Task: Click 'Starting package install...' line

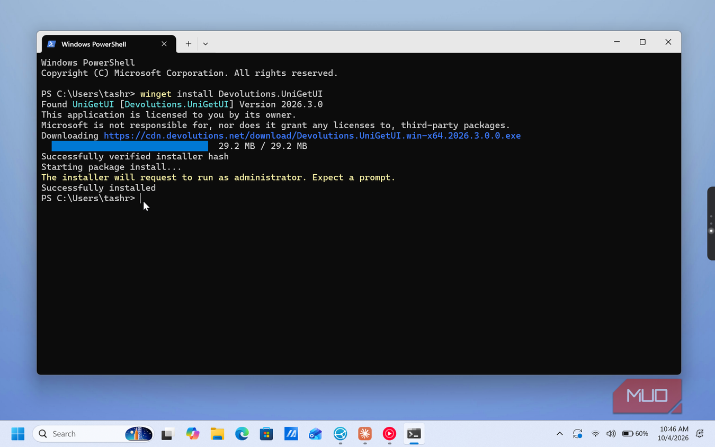Action: coord(111,167)
